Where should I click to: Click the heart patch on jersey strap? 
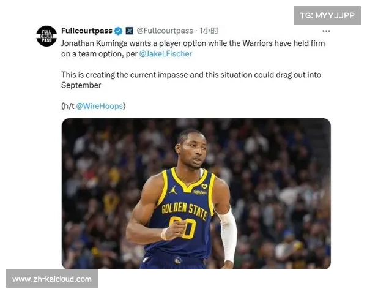(204, 186)
